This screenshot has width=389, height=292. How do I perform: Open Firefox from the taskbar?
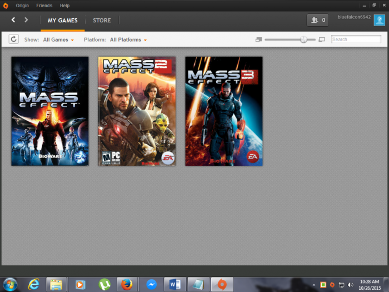(x=127, y=284)
